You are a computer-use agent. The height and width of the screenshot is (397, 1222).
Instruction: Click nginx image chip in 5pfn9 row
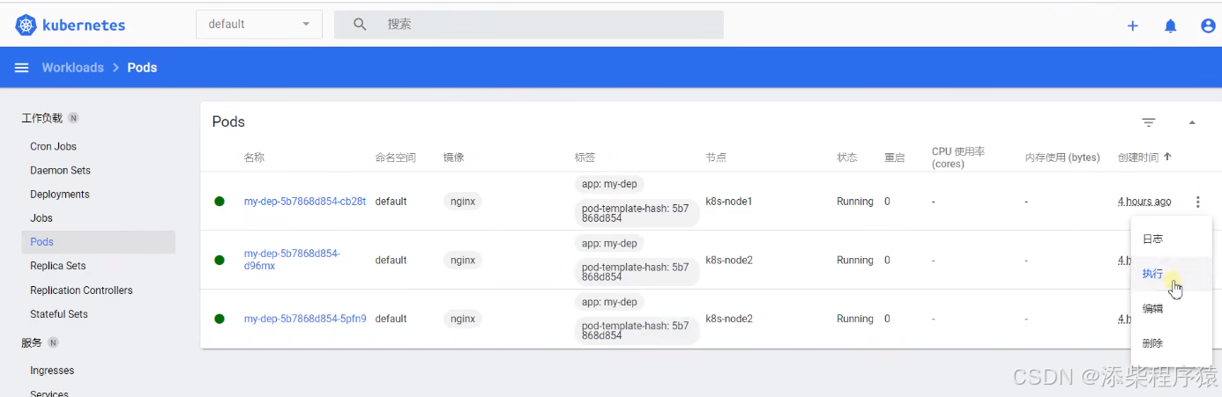click(x=463, y=319)
